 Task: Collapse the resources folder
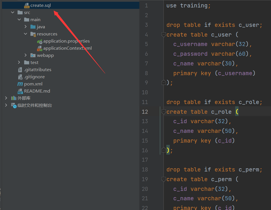point(26,34)
